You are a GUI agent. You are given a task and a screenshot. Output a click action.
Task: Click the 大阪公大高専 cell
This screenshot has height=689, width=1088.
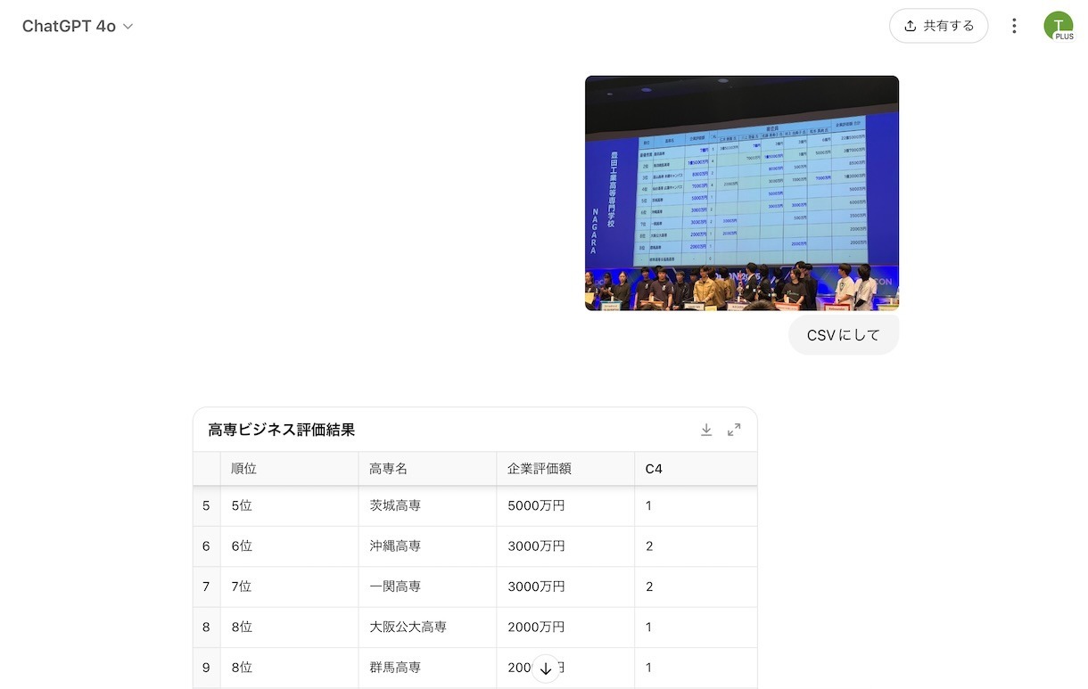pyautogui.click(x=427, y=627)
